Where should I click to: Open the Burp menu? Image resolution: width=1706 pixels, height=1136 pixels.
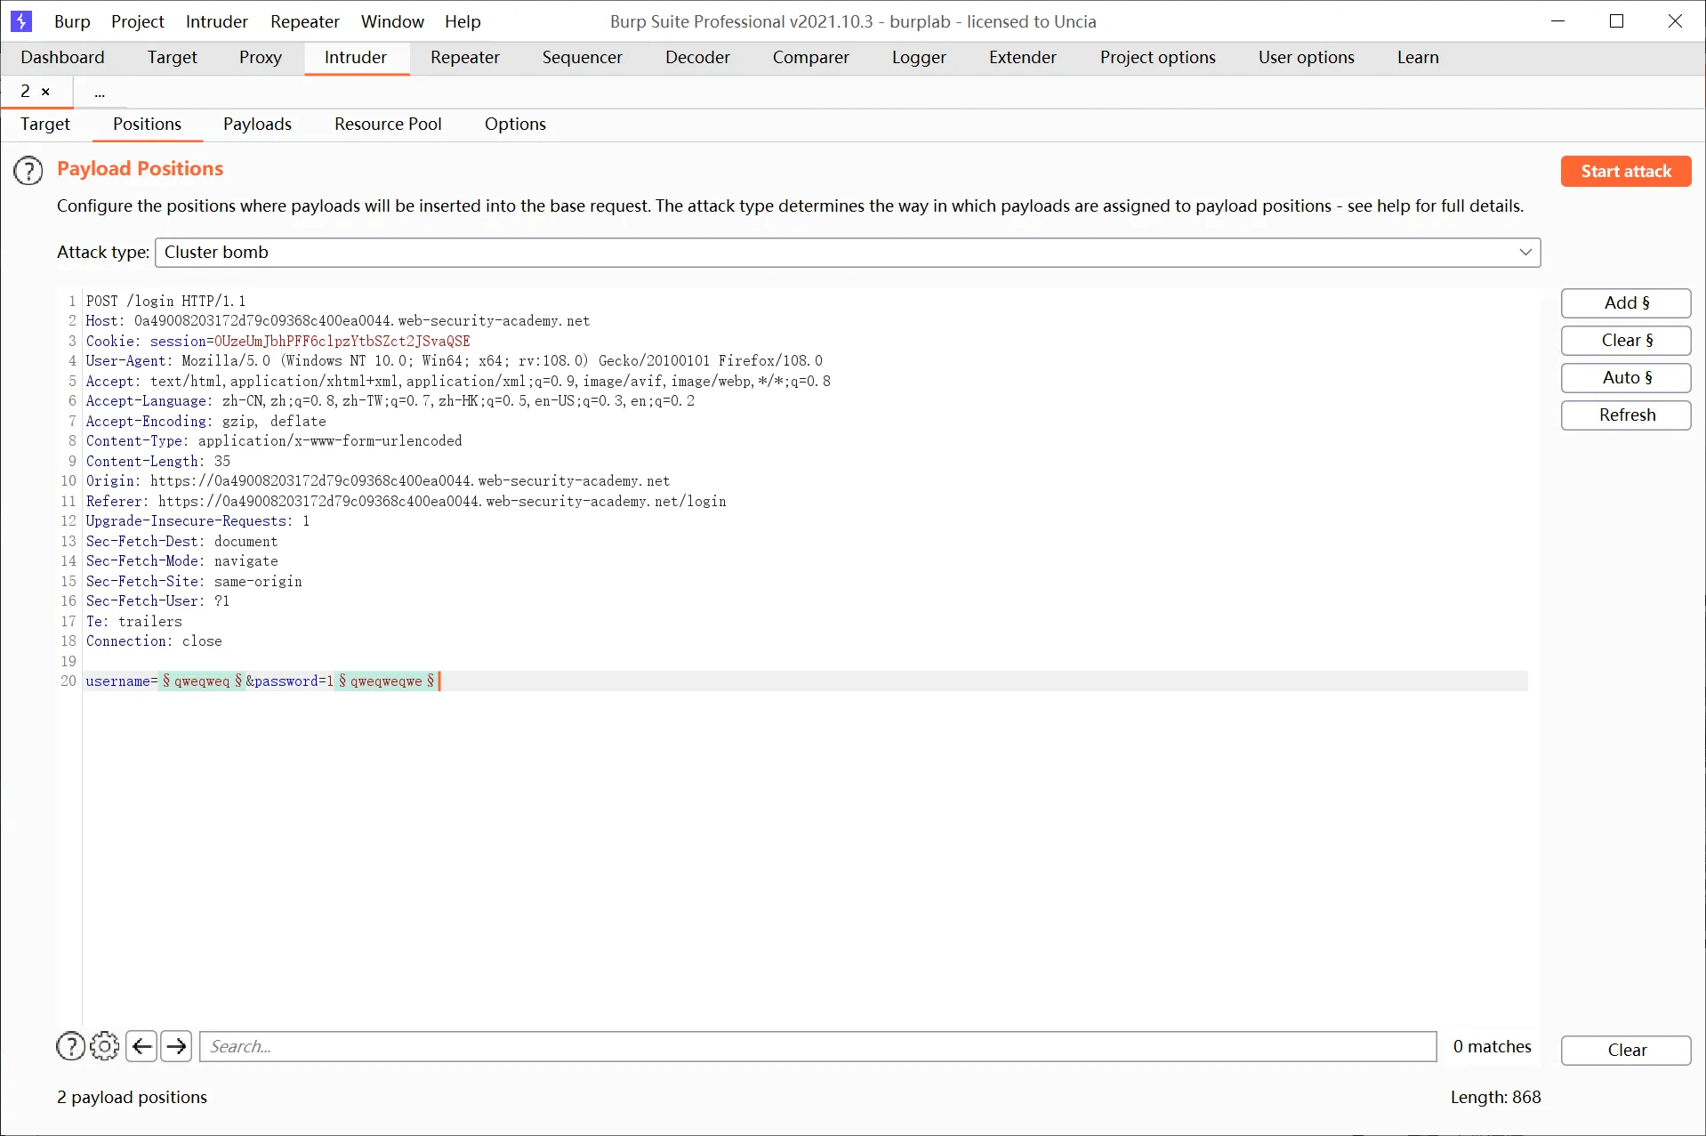(x=72, y=21)
